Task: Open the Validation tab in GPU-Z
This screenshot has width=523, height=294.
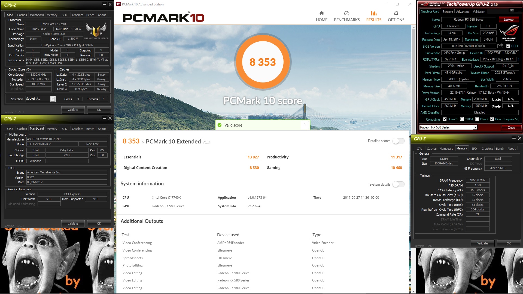Action: [x=479, y=12]
